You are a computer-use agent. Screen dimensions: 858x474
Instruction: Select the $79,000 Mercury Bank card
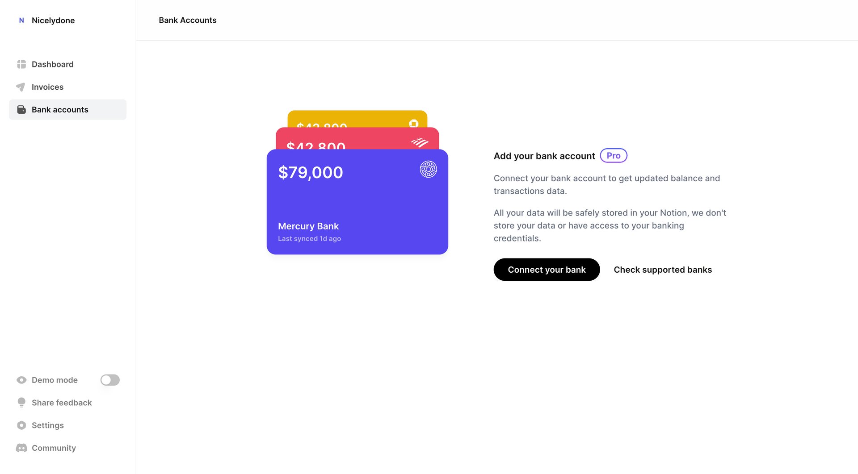[x=357, y=201]
